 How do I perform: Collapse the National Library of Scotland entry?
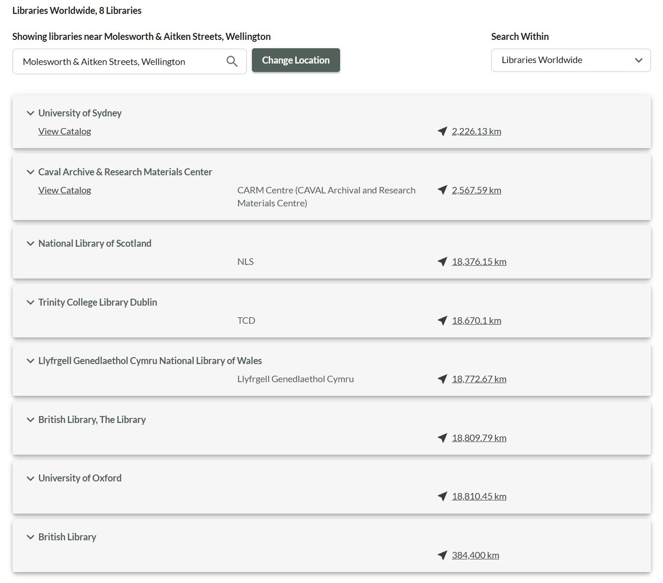point(31,243)
